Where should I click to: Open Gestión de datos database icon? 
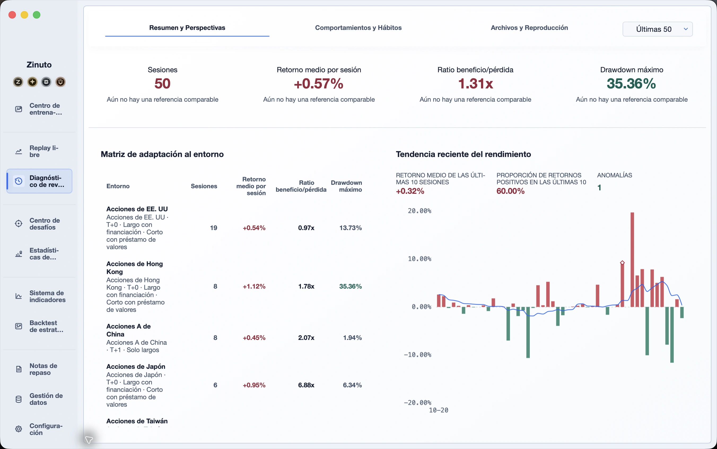click(19, 399)
